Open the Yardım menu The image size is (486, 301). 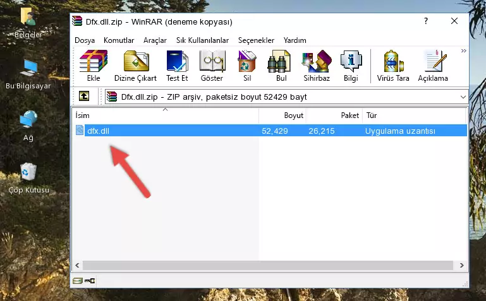point(295,40)
